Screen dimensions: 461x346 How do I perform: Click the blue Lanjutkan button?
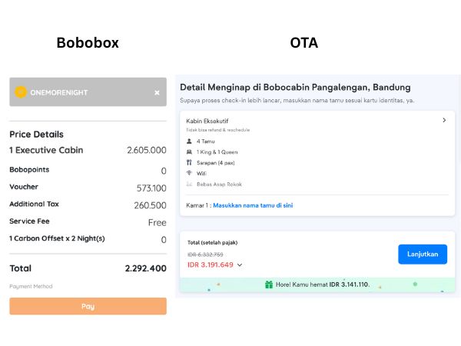[x=423, y=255]
